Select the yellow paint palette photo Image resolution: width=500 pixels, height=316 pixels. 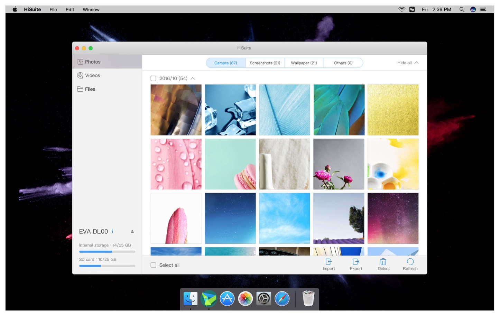tap(393, 164)
